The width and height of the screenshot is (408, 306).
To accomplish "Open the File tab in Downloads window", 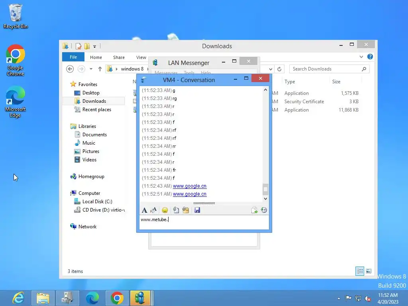I will click(73, 57).
